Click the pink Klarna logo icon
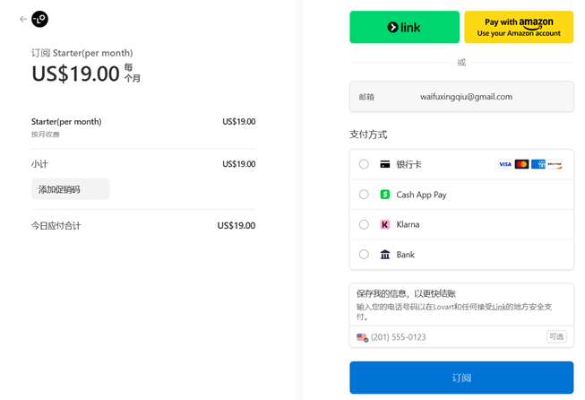The width and height of the screenshot is (585, 400). pos(385,224)
